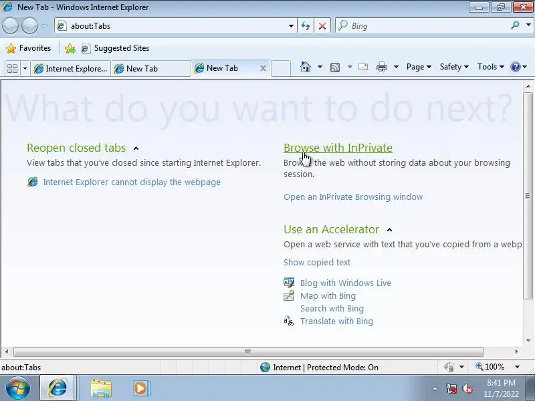Switch to the middle New Tab
Image resolution: width=535 pixels, height=401 pixels.
150,69
